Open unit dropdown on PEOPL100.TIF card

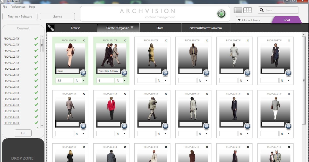pos(80,80)
